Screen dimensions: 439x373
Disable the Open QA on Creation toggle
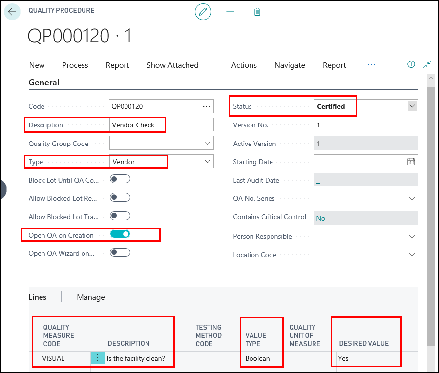(120, 234)
